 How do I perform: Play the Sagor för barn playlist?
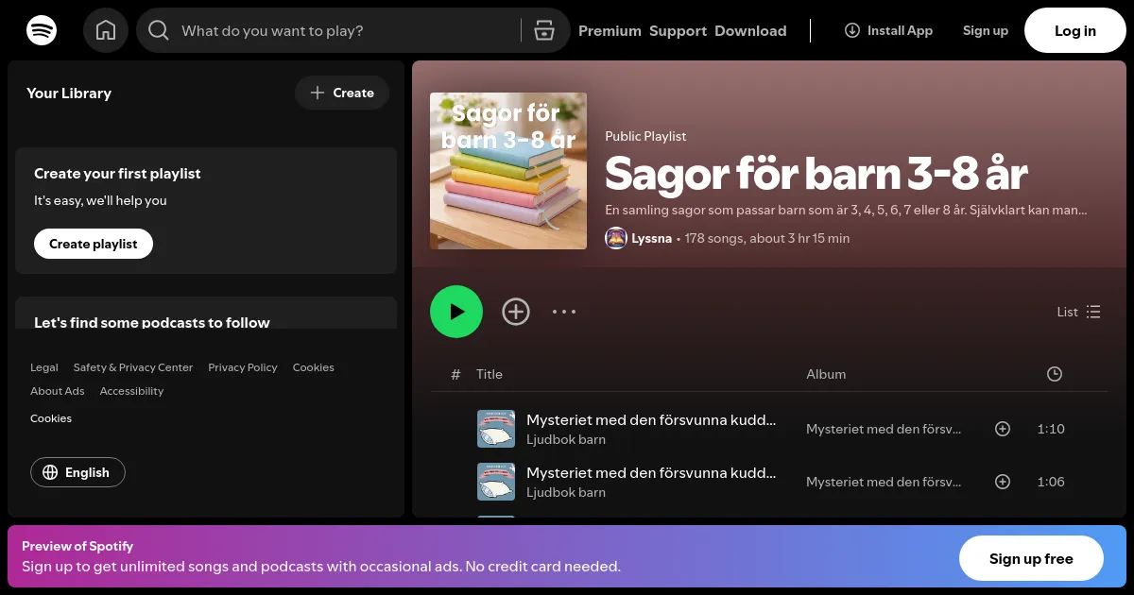[x=456, y=312]
